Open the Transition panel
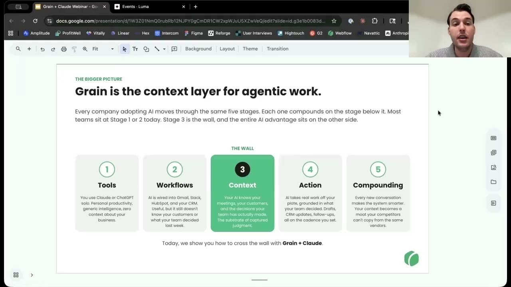The height and width of the screenshot is (287, 511). [x=277, y=49]
